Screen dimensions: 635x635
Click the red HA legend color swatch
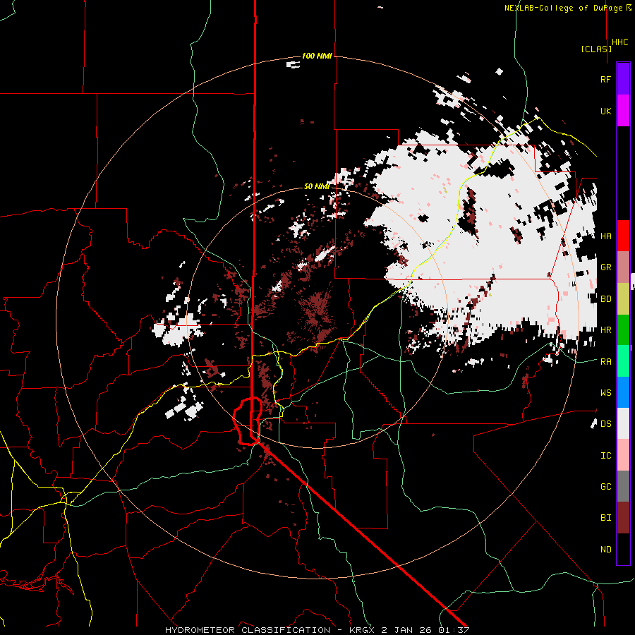tap(623, 236)
